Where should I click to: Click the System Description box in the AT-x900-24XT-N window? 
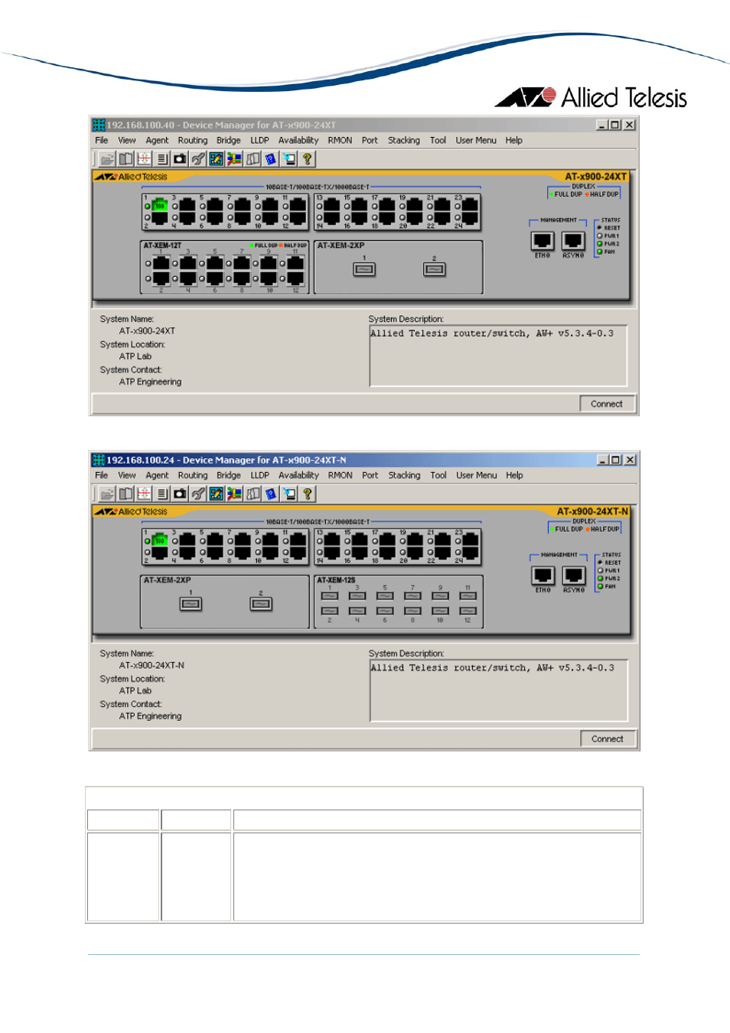(499, 691)
